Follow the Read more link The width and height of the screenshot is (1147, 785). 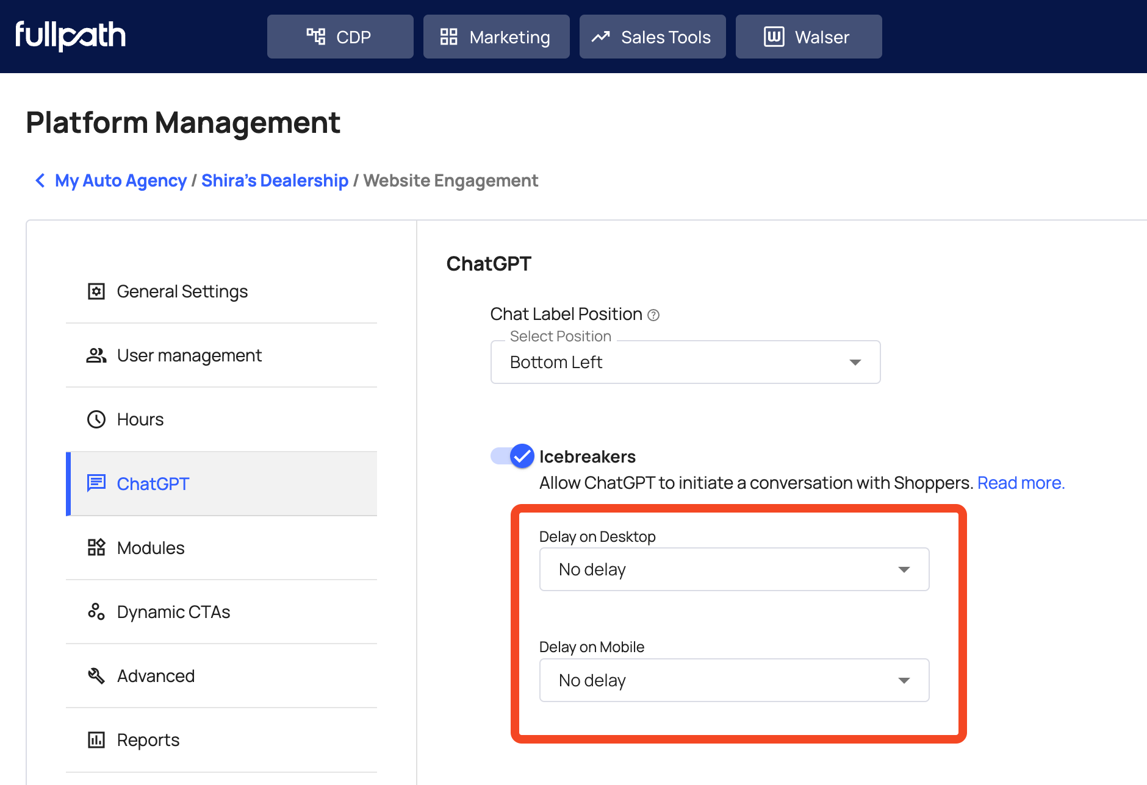coord(1021,483)
